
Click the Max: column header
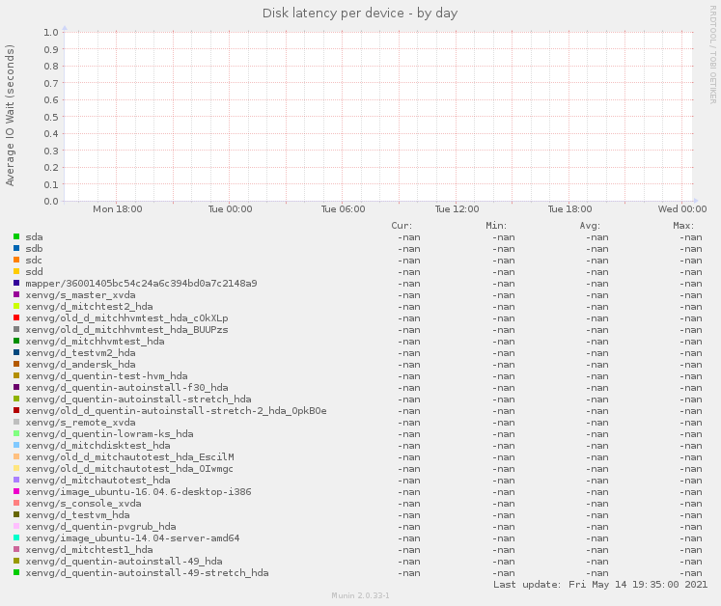[x=683, y=225]
